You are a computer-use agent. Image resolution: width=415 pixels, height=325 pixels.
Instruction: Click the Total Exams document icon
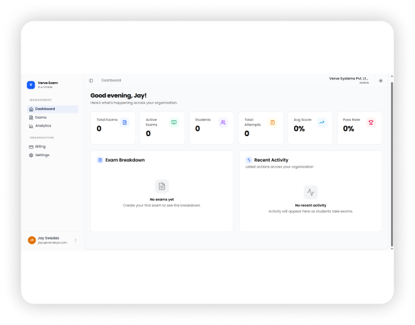pyautogui.click(x=124, y=123)
